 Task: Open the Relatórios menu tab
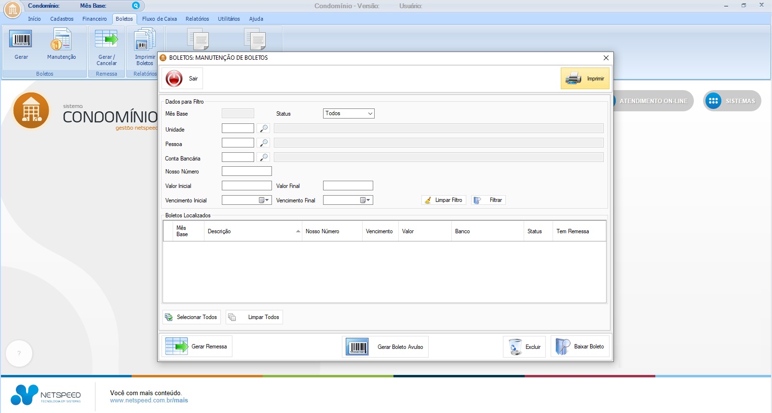point(197,19)
